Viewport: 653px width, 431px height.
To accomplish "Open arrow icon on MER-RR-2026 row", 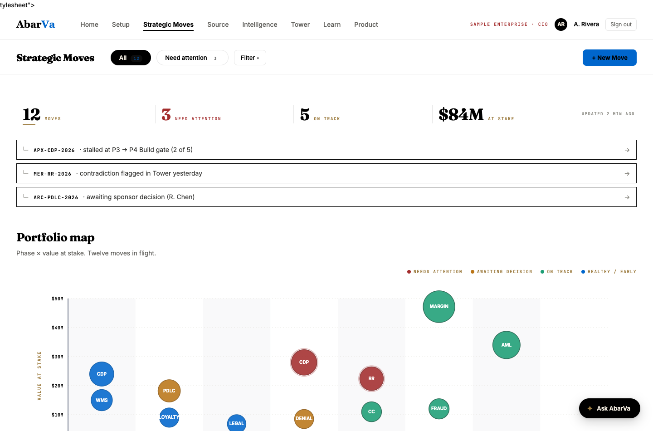I will pyautogui.click(x=627, y=174).
